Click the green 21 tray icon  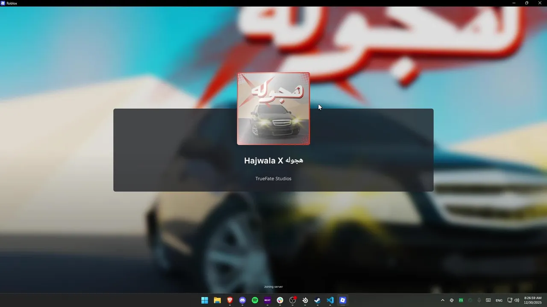pos(461,300)
